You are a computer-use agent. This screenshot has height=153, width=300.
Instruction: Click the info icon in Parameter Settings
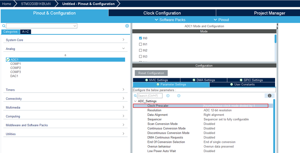point(270,96)
